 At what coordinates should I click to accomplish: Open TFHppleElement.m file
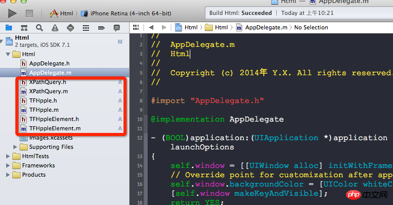[x=50, y=128]
